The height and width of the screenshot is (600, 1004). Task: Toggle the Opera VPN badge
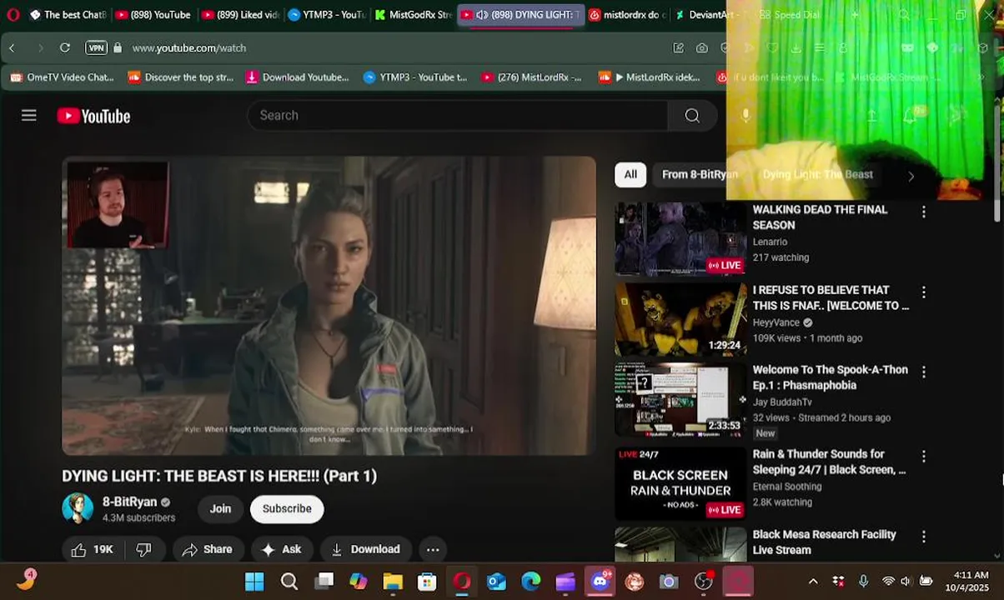tap(96, 48)
